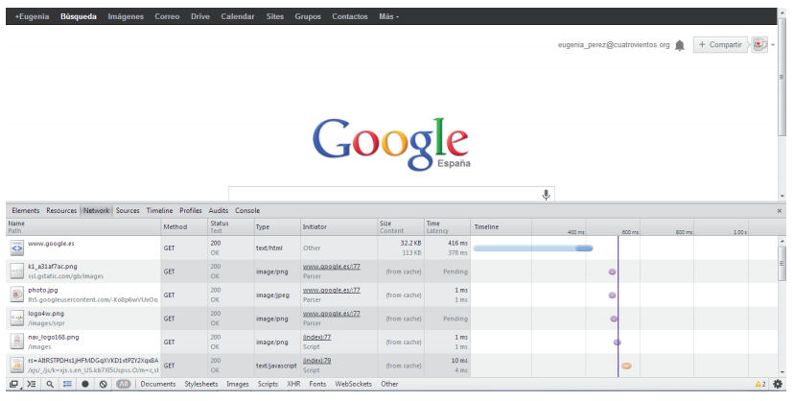Filter by Stylesheets

pos(201,385)
